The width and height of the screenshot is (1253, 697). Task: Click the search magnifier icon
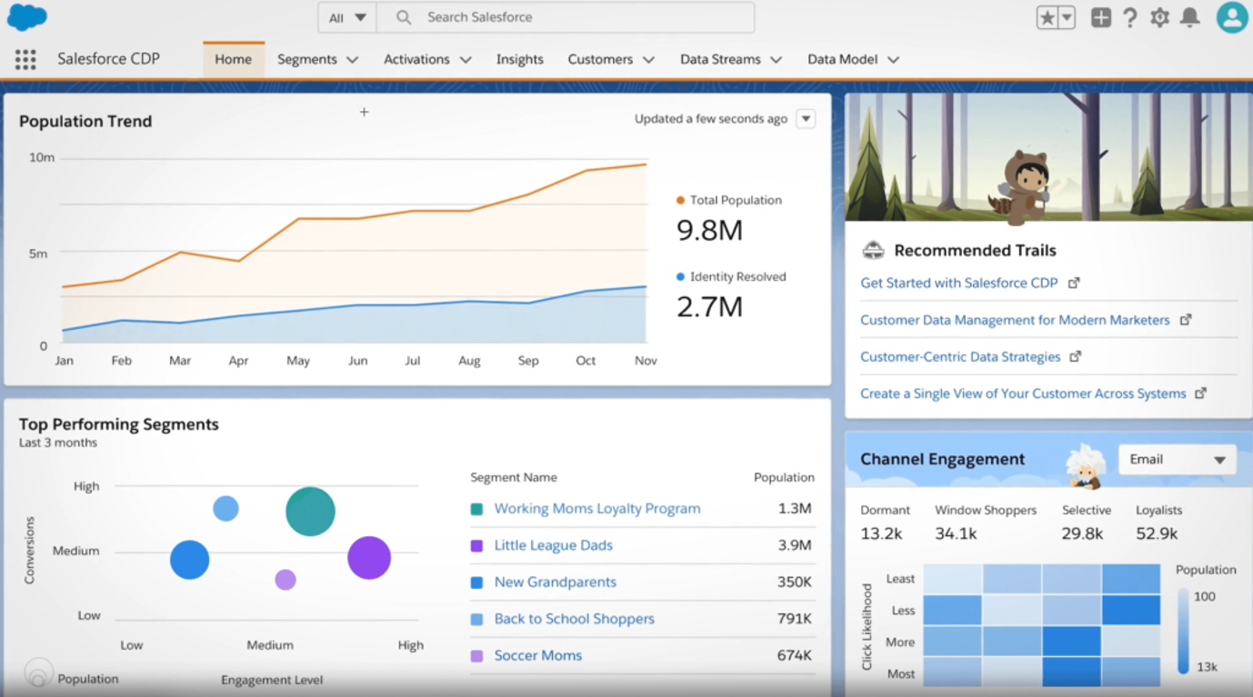(404, 17)
